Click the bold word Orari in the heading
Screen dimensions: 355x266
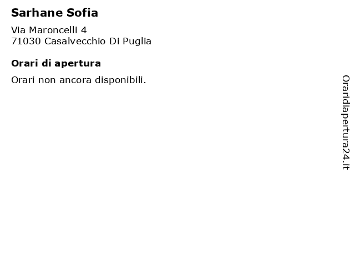coord(24,64)
